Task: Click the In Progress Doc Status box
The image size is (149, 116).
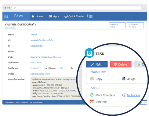Action: [x=135, y=25]
